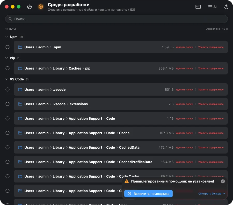Select the CachedProfilesData row radio button
Image resolution: width=233 pixels, height=205 pixels.
pyautogui.click(x=8, y=162)
